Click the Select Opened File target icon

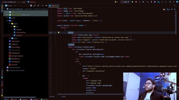point(31,6)
